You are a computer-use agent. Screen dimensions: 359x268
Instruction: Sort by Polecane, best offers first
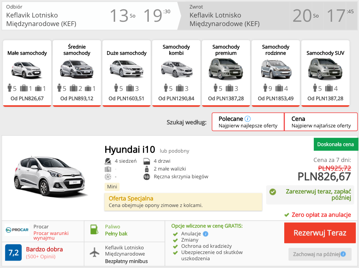point(248,122)
